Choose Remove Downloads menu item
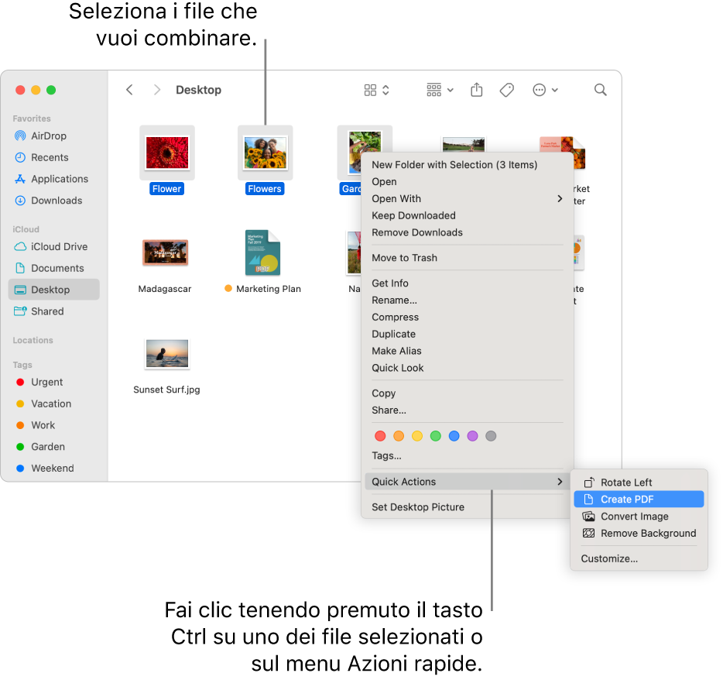 tap(467, 232)
